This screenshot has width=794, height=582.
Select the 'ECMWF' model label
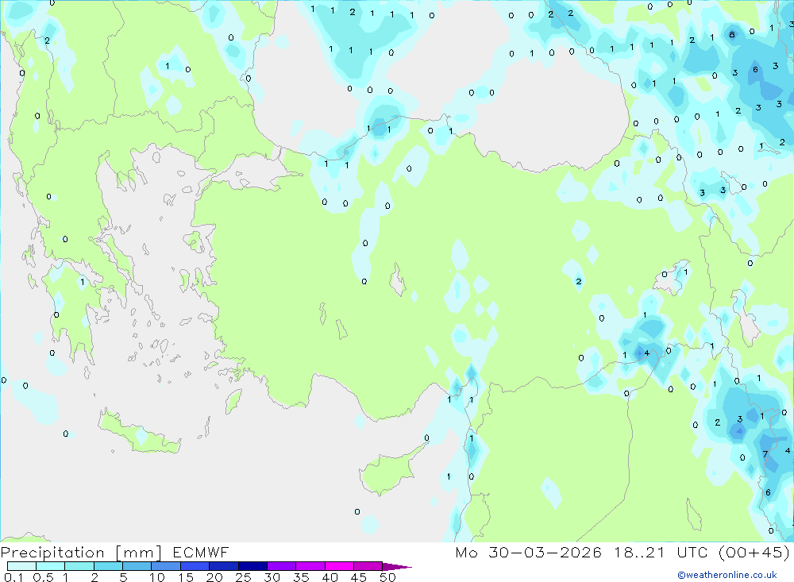coord(201,553)
